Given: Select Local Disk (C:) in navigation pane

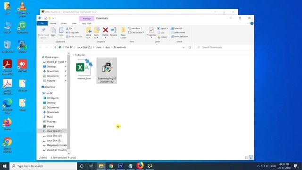Looking at the screenshot, I should [x=52, y=131].
